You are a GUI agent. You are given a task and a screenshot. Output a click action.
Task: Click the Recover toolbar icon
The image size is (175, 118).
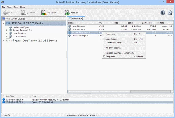67,13
